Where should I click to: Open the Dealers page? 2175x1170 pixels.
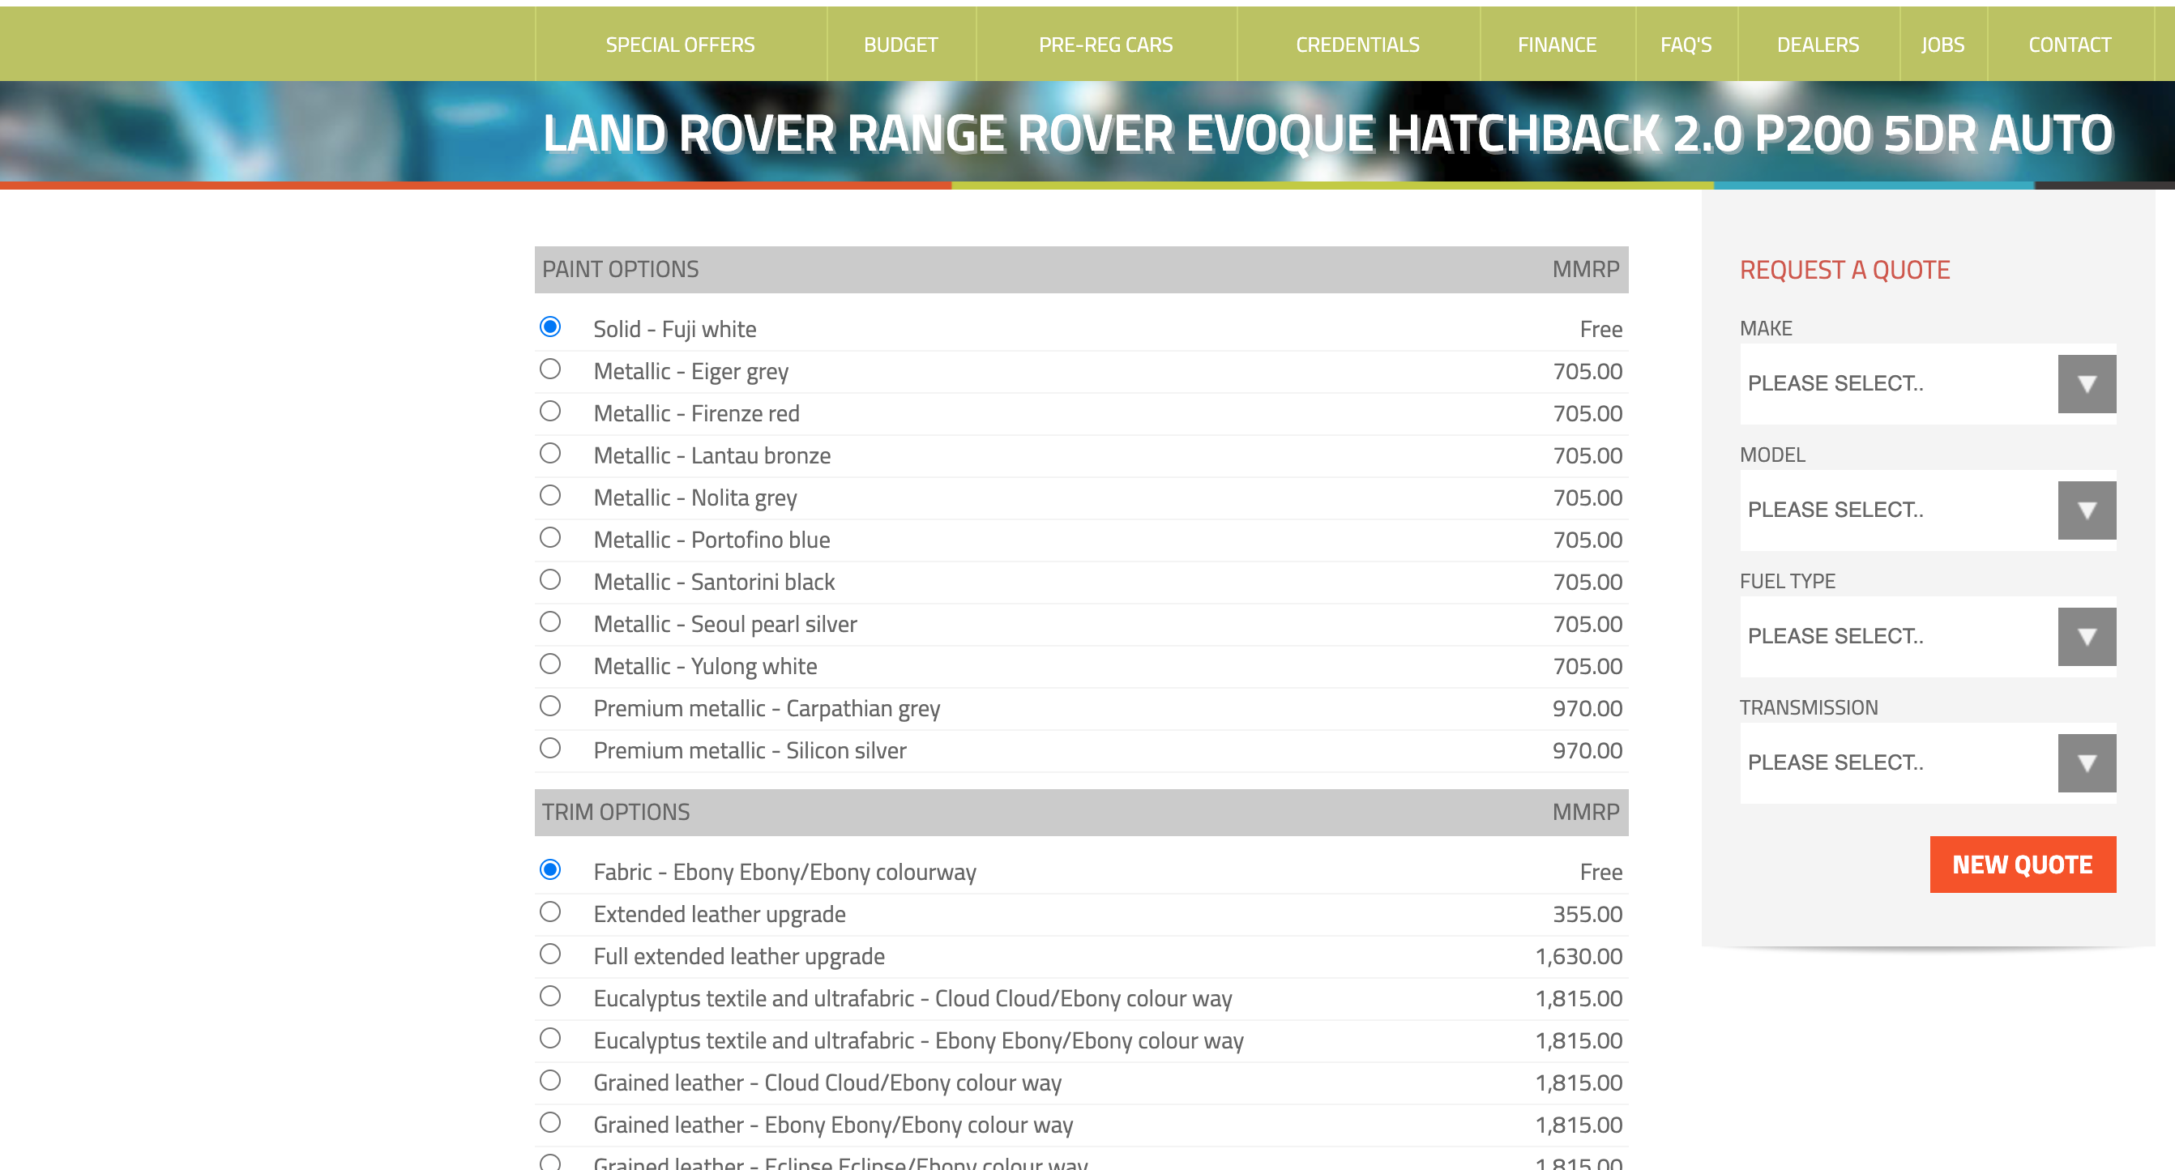click(x=1817, y=45)
